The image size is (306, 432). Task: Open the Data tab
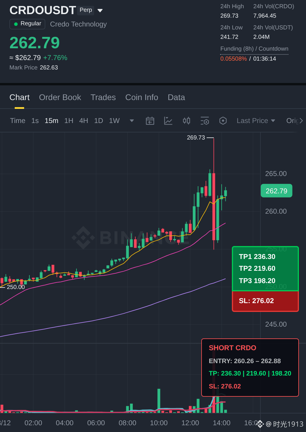click(x=176, y=97)
